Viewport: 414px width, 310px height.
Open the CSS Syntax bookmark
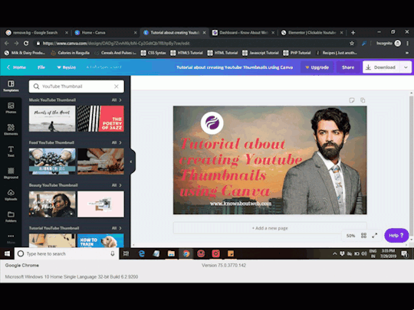point(153,53)
